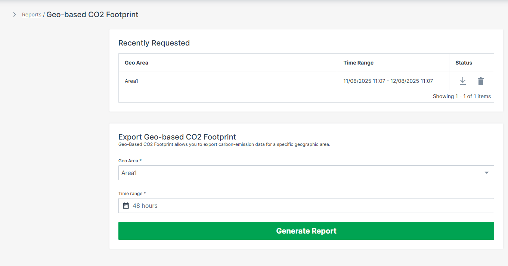Click the 'Geo Area *' field label

[130, 161]
